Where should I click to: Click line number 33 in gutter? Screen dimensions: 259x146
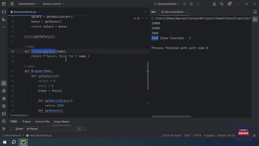click(x=13, y=52)
